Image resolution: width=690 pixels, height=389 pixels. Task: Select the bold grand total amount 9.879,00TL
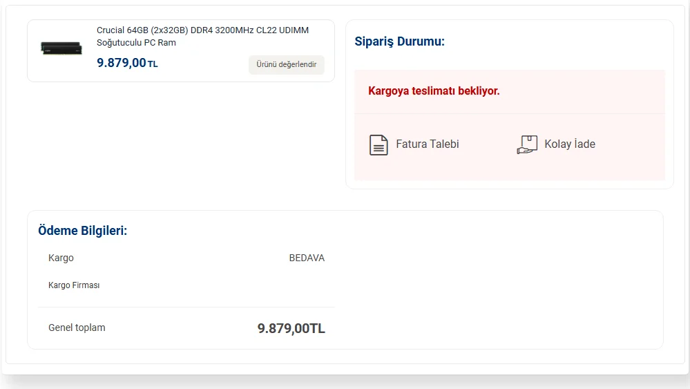[291, 328]
